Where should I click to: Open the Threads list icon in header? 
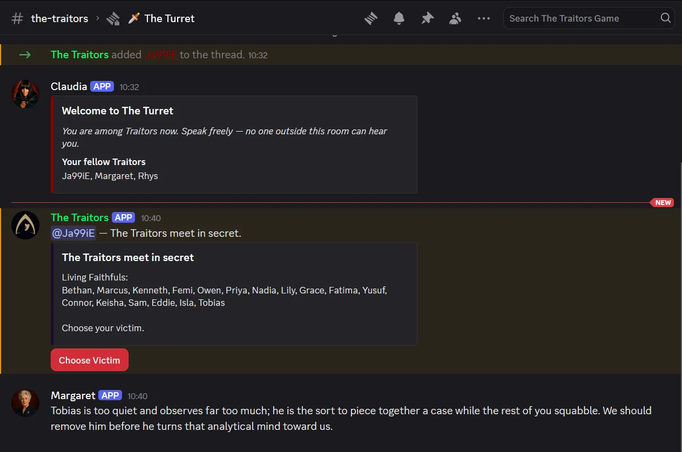[371, 18]
